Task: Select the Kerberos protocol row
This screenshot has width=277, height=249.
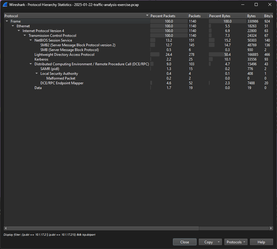Action: (x=41, y=59)
